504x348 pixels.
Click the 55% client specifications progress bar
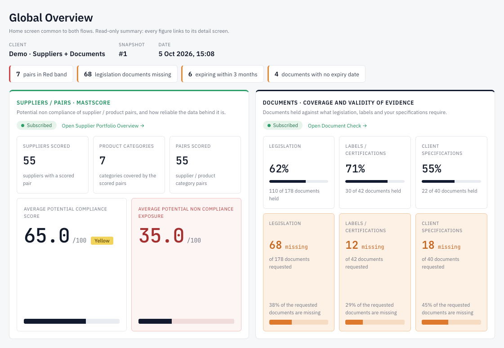click(451, 181)
